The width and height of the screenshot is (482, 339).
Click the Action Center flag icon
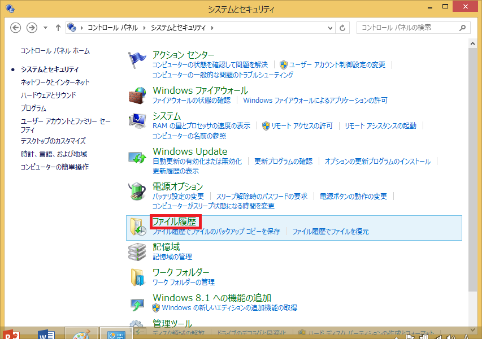coord(137,60)
